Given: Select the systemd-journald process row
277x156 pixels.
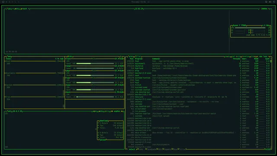Looking at the screenshot, I should (198, 90).
